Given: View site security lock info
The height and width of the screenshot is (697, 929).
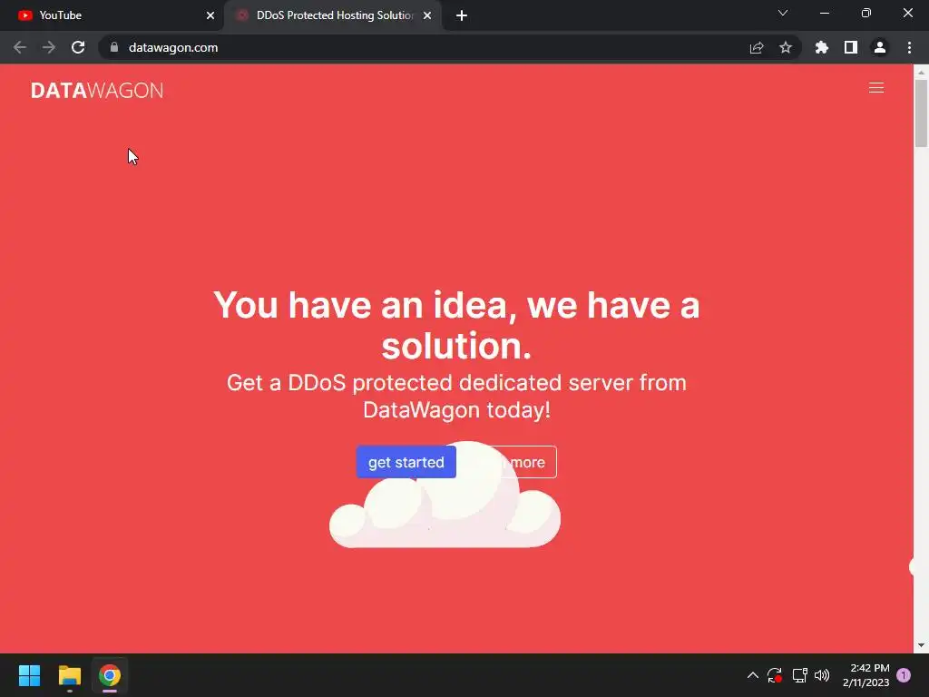Looking at the screenshot, I should 114,47.
